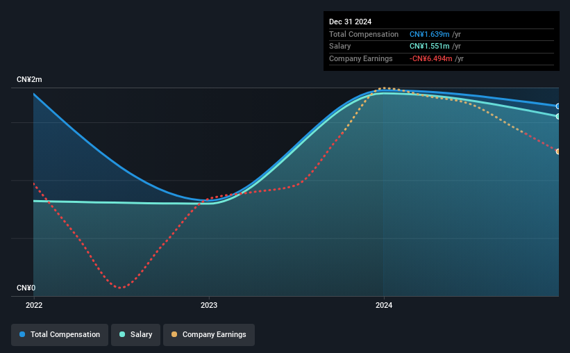
Task: Click the -CN¥6.494m company earnings value
Action: (430, 58)
